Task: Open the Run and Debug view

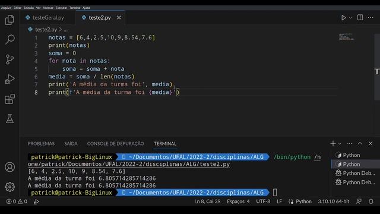Action: coord(9,79)
